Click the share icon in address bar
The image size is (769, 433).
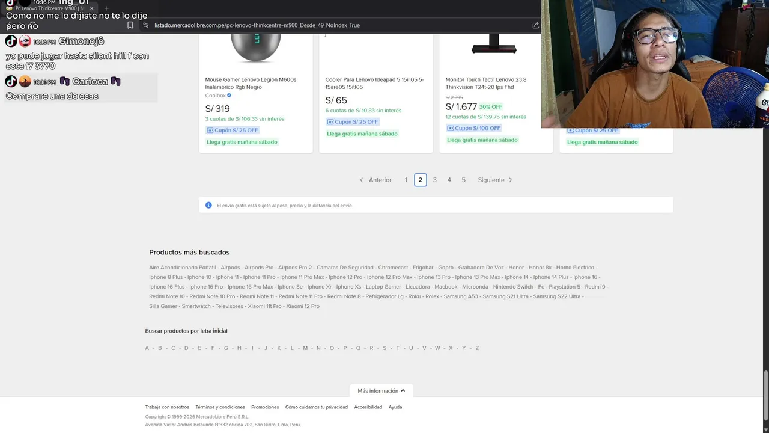(535, 25)
